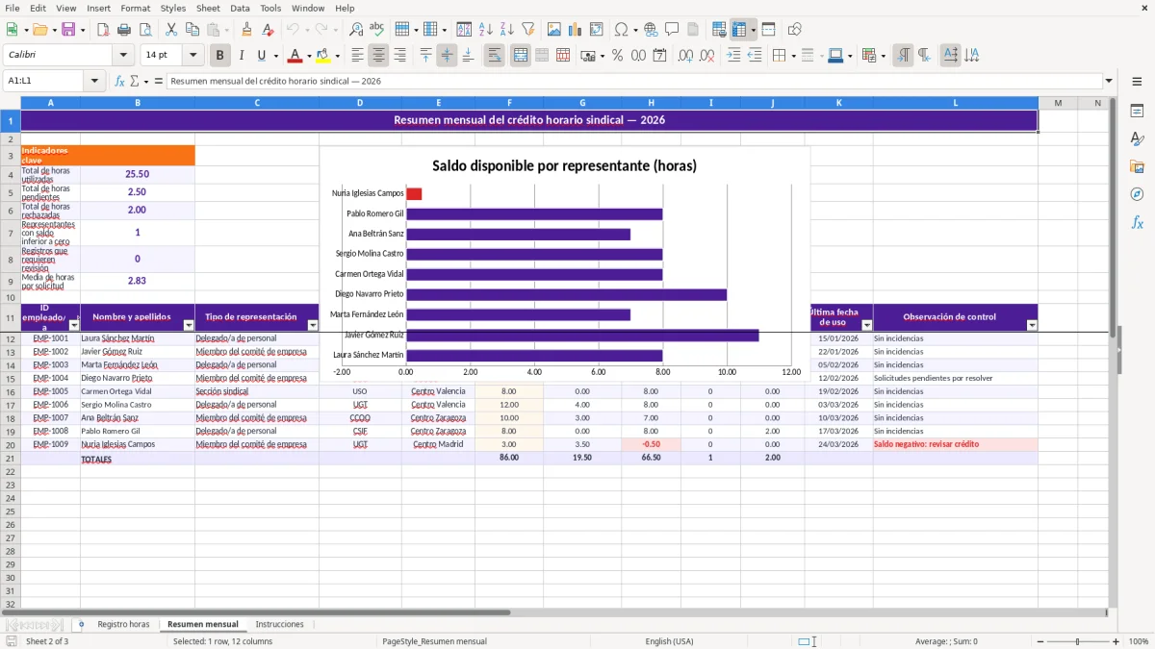Insert special character Omega icon
1155x649 pixels.
(621, 30)
